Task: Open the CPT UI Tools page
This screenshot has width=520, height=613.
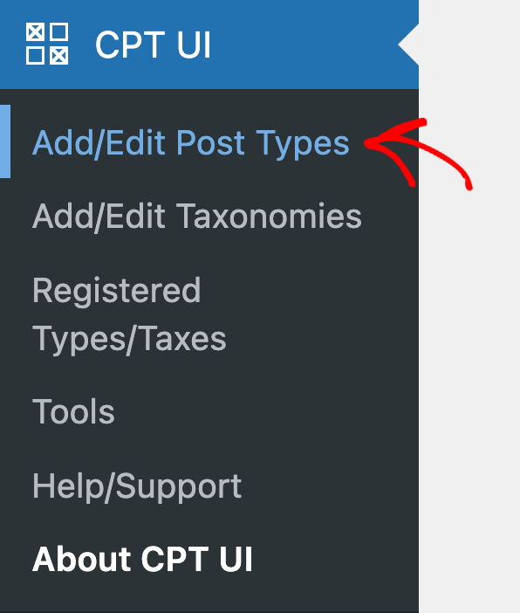Action: click(73, 411)
